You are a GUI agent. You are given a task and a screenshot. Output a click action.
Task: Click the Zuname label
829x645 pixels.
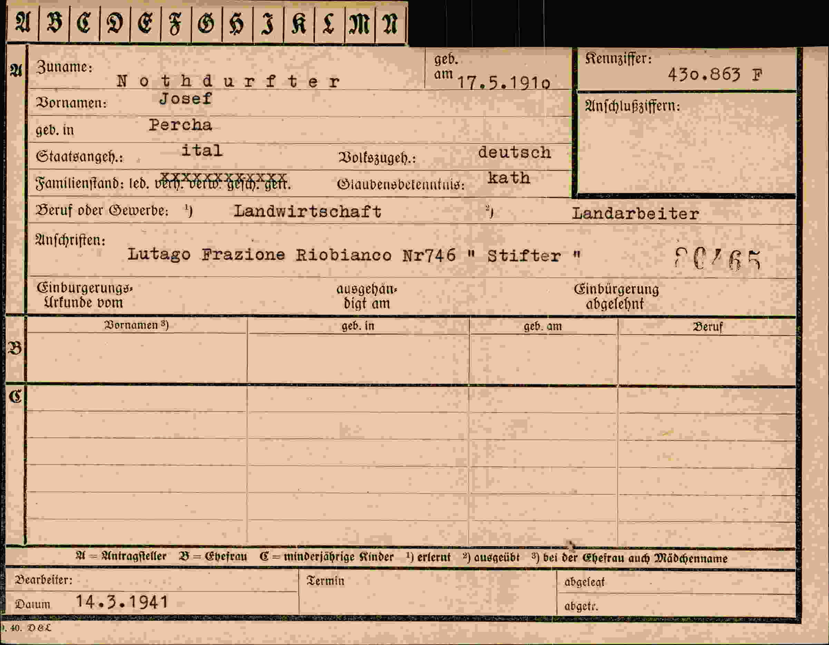tap(64, 67)
